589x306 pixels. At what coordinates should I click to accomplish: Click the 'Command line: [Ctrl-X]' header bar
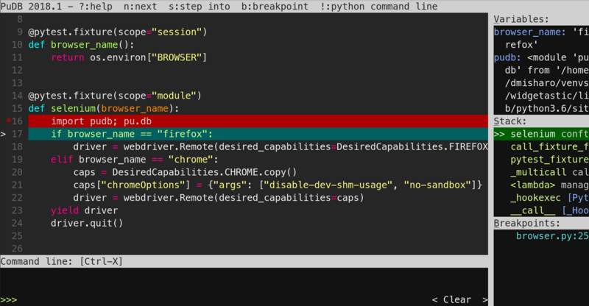click(244, 261)
